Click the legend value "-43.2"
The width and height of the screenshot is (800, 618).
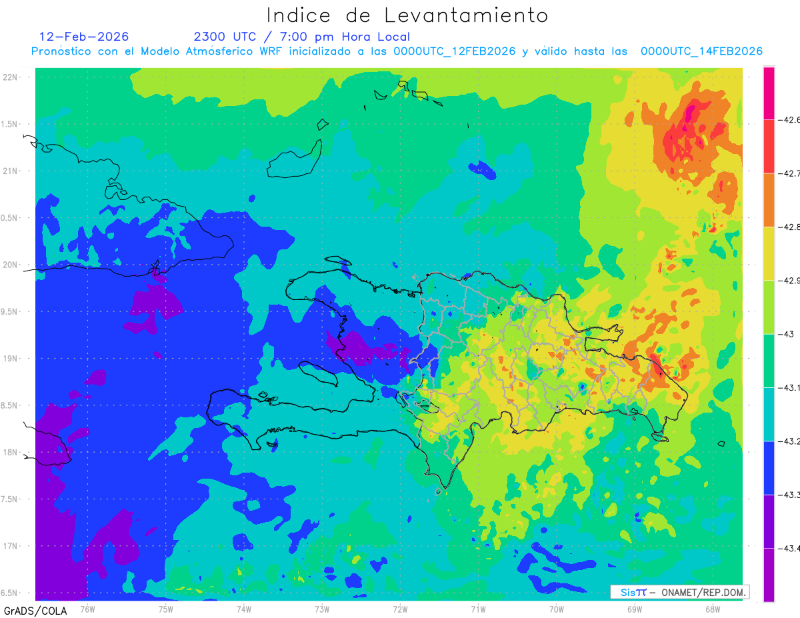[x=789, y=441]
